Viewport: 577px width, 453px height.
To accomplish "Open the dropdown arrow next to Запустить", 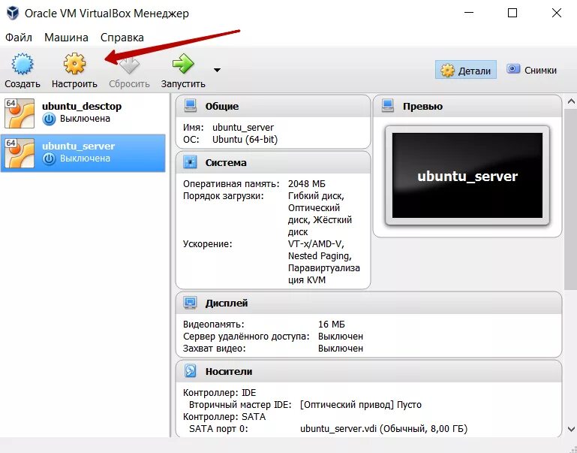I will (217, 70).
